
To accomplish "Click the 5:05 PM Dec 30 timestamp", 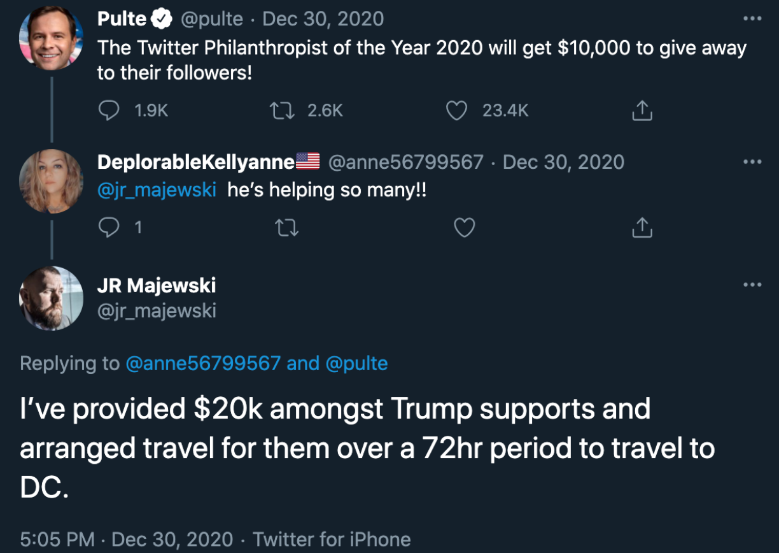I will pyautogui.click(x=126, y=540).
